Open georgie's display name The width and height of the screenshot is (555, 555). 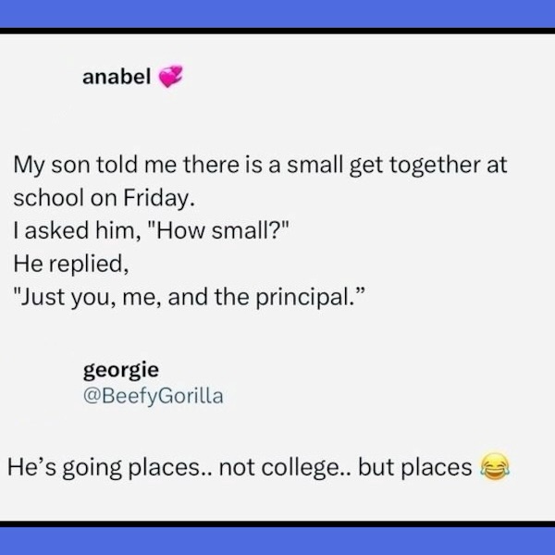[121, 370]
